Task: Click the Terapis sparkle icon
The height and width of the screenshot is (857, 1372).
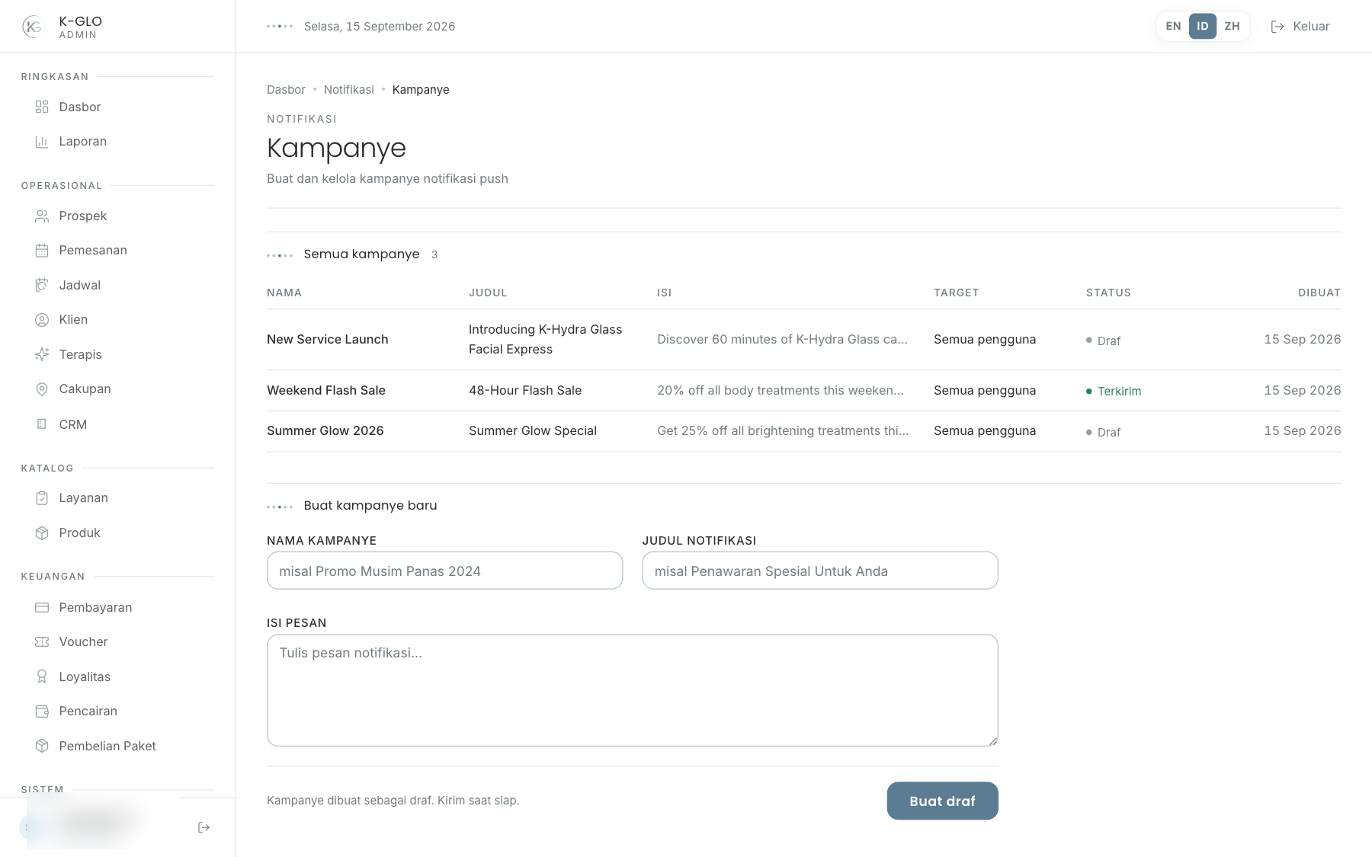Action: [x=42, y=355]
